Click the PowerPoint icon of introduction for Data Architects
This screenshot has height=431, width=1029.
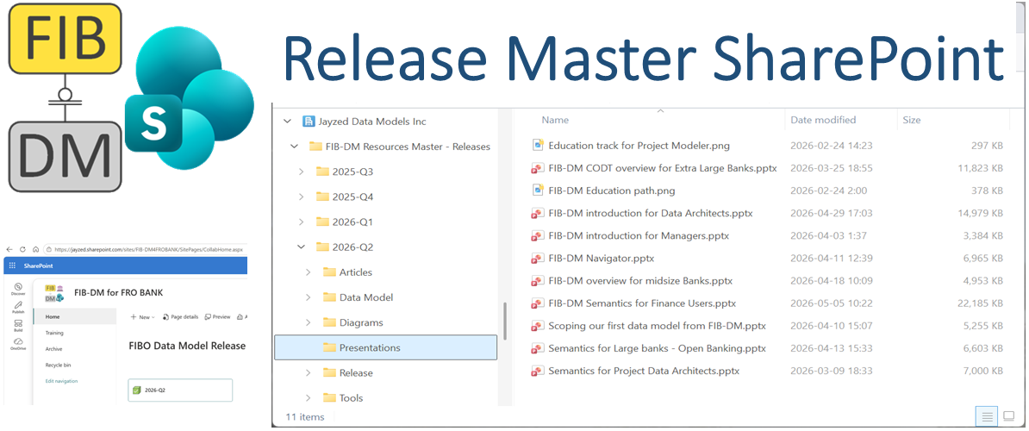(x=538, y=213)
